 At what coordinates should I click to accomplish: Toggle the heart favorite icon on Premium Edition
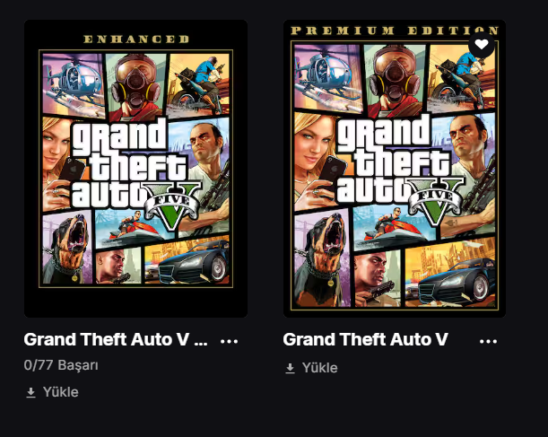pos(482,44)
